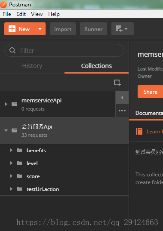Switch to the Collections tab

point(96,66)
